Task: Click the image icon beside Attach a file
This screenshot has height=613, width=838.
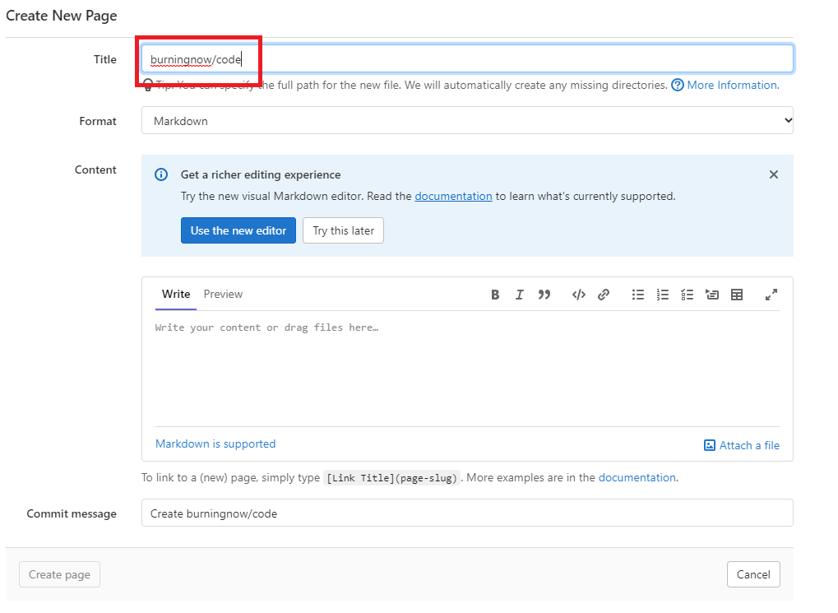Action: (x=709, y=445)
